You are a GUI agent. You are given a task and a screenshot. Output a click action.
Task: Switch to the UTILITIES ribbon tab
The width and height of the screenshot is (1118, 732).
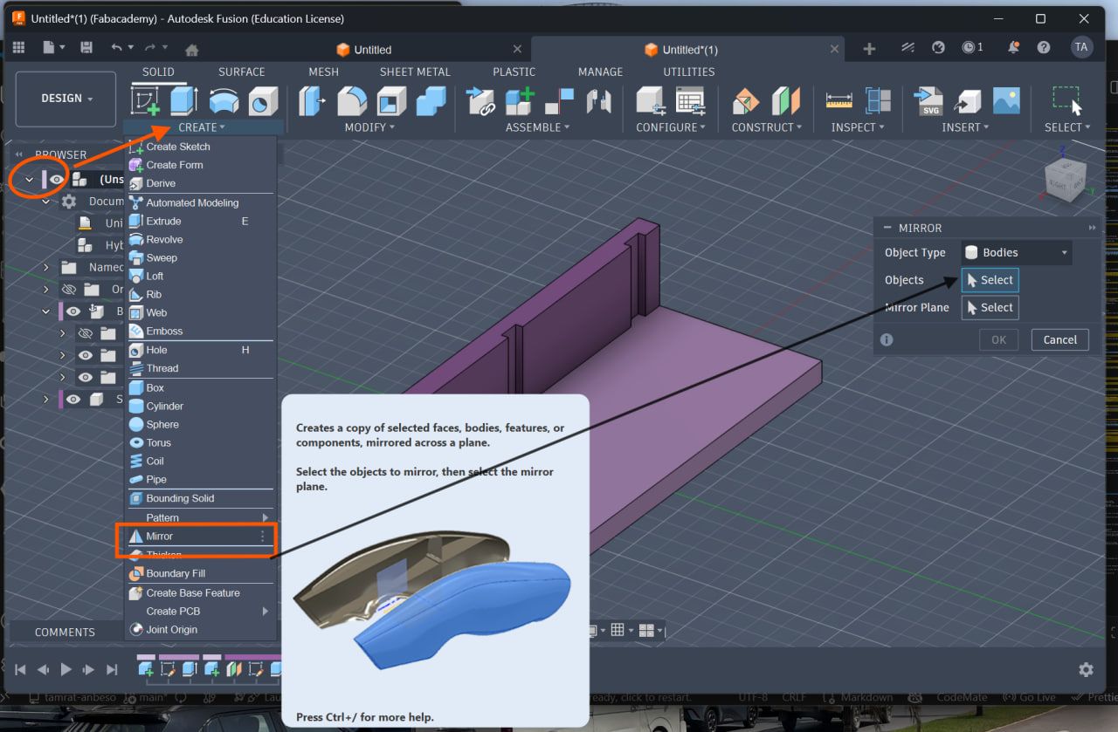(x=689, y=72)
